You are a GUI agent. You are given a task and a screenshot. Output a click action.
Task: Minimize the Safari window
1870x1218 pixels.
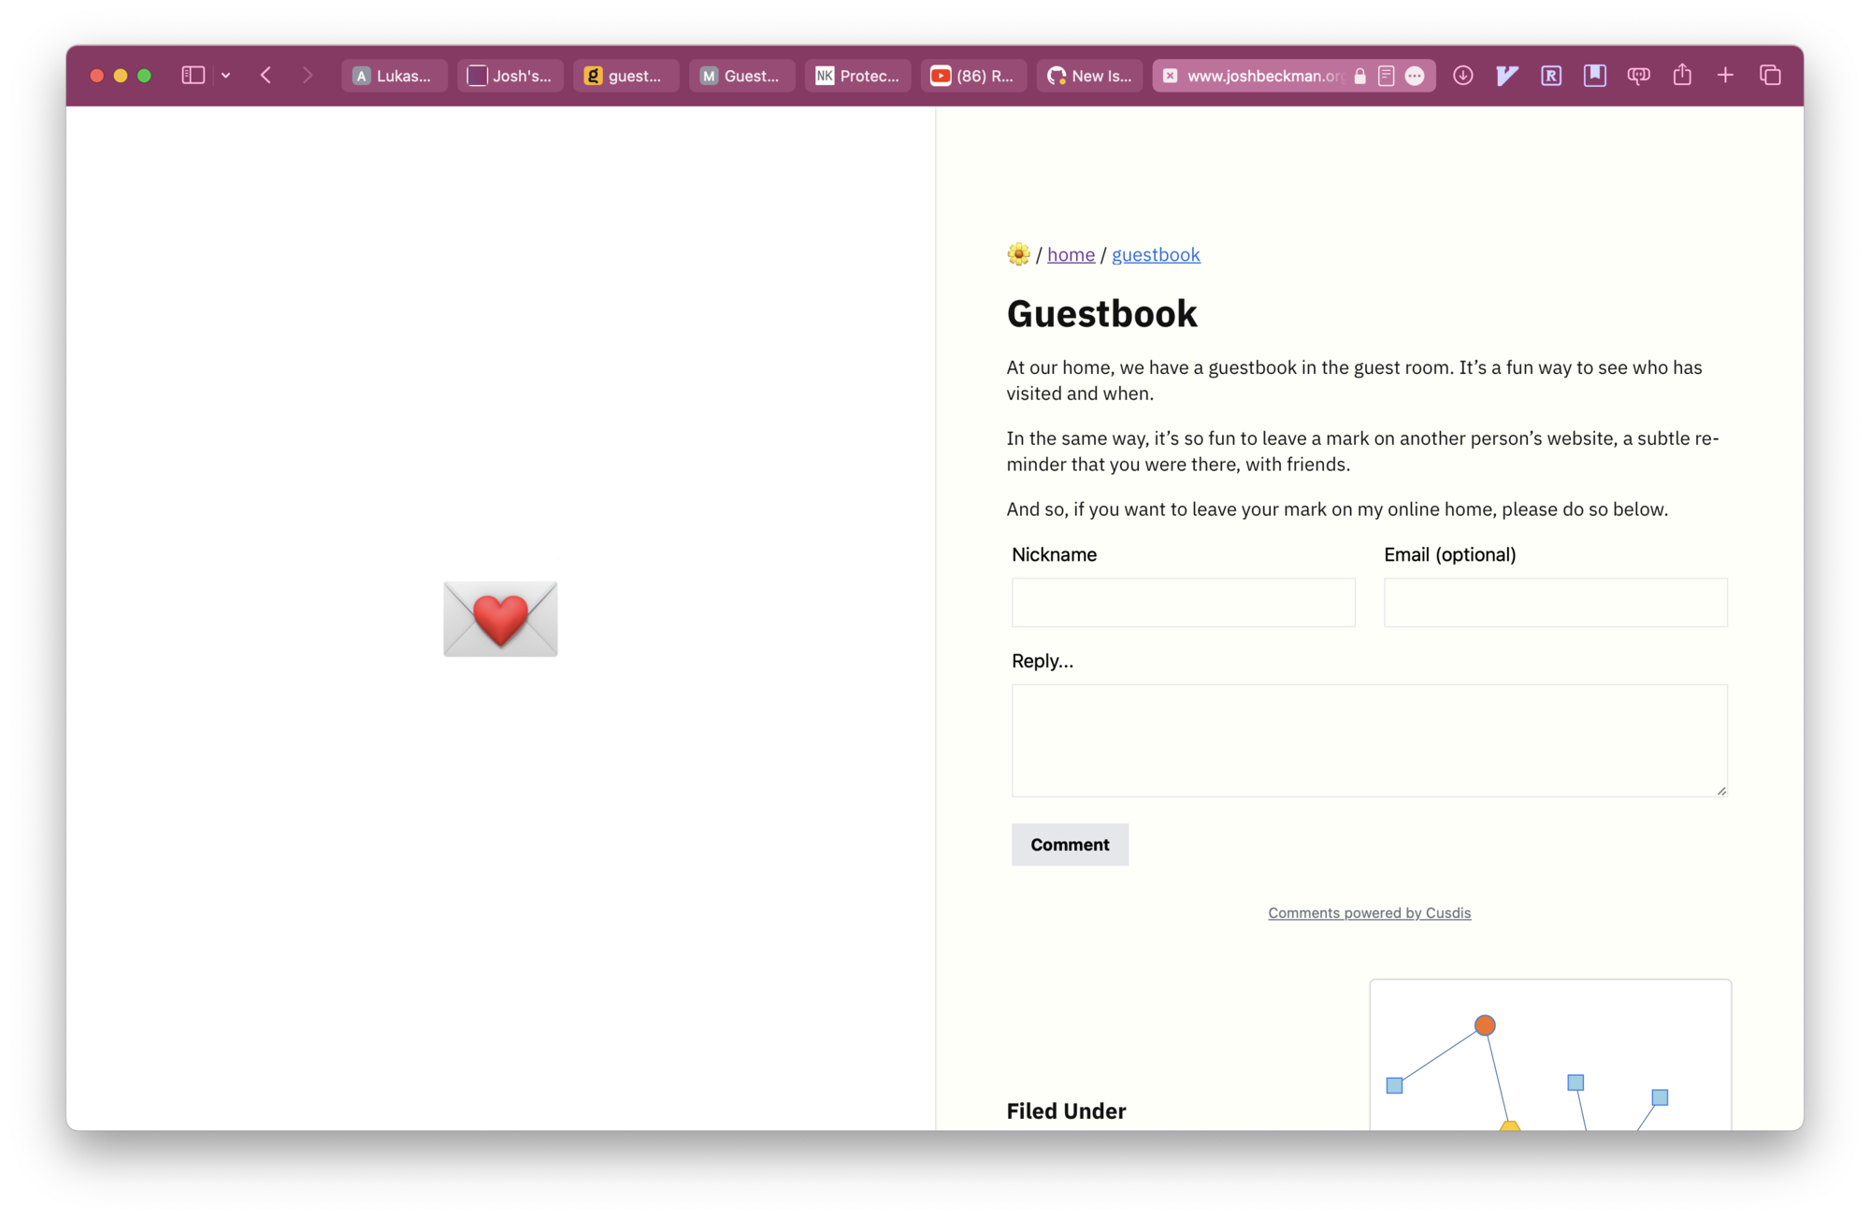121,76
